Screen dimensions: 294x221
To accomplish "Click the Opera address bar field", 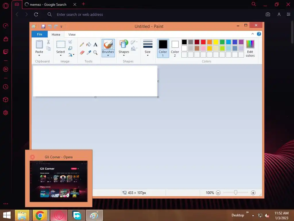I will [154, 14].
